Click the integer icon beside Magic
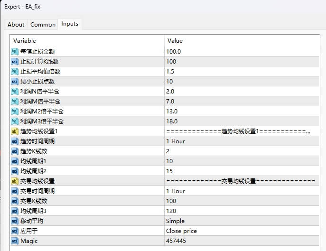 click(15, 241)
